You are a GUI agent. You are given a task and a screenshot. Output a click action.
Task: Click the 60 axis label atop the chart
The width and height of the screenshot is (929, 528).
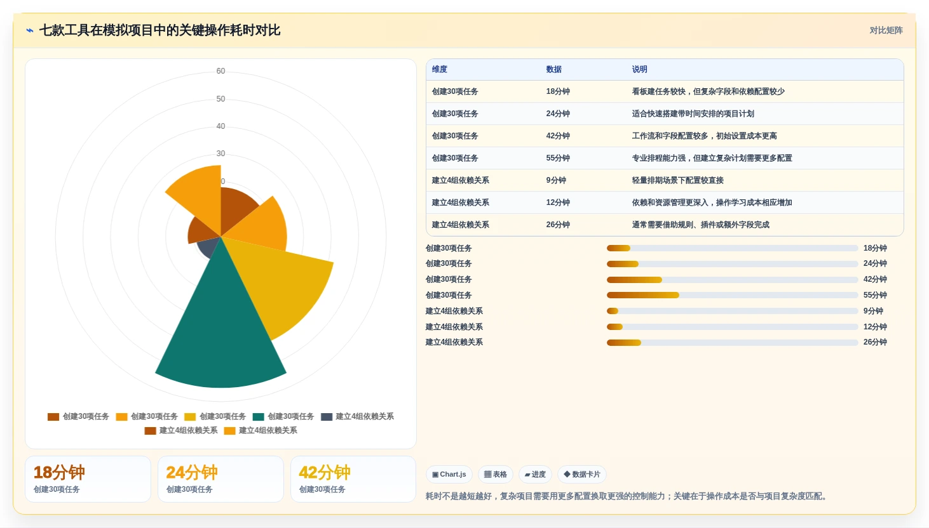(220, 71)
